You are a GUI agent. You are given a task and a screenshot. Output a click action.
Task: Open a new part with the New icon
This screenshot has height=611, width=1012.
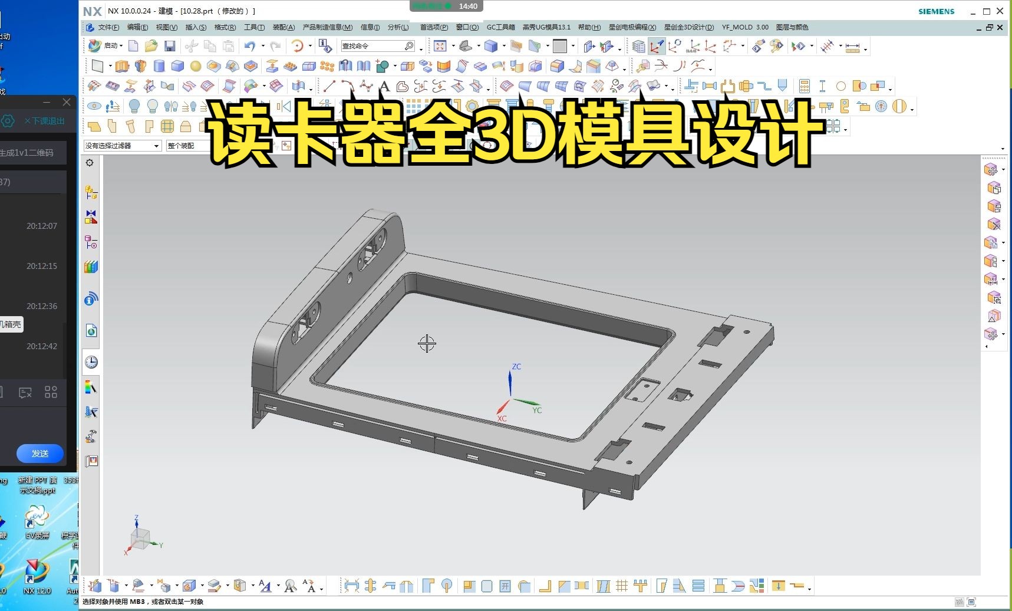(133, 45)
